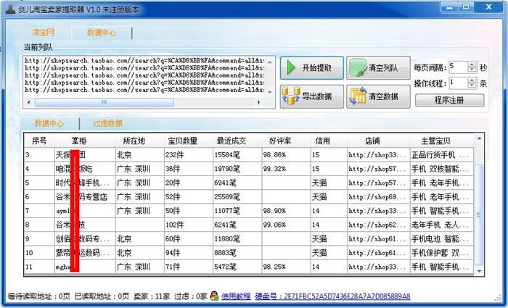This screenshot has height=308, width=508.
Task: Switch to the 过滤数据 tab
Action: (x=108, y=123)
